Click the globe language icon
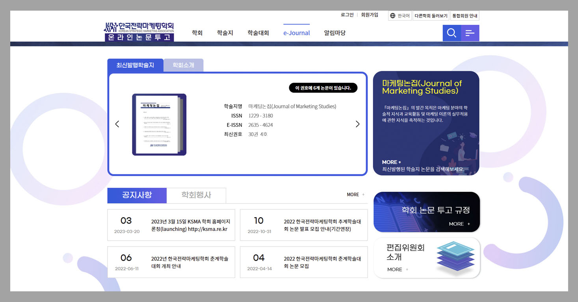This screenshot has width=578, height=302. [x=392, y=16]
